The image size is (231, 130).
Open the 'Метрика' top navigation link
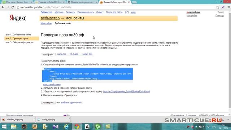pos(59,12)
